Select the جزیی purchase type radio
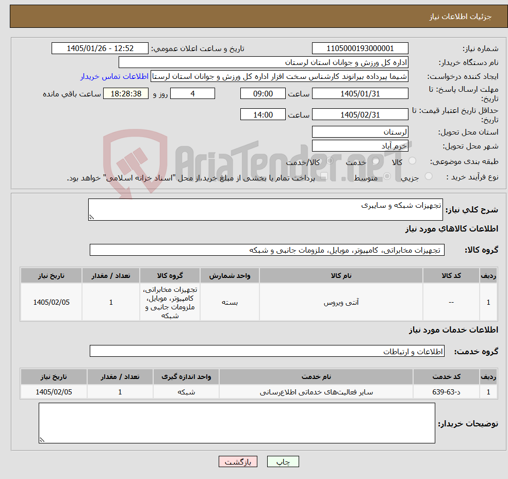Viewport: 508px width, 479px height. point(428,176)
